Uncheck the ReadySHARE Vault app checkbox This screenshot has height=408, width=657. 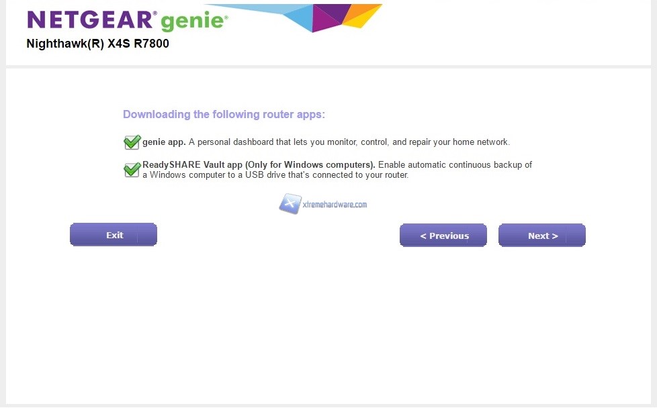(132, 169)
